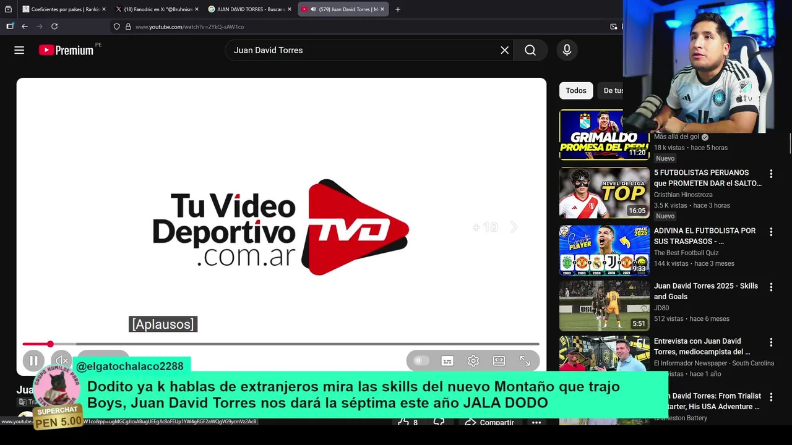792x445 pixels.
Task: Open the YouTube guide hamburger menu
Action: [19, 50]
